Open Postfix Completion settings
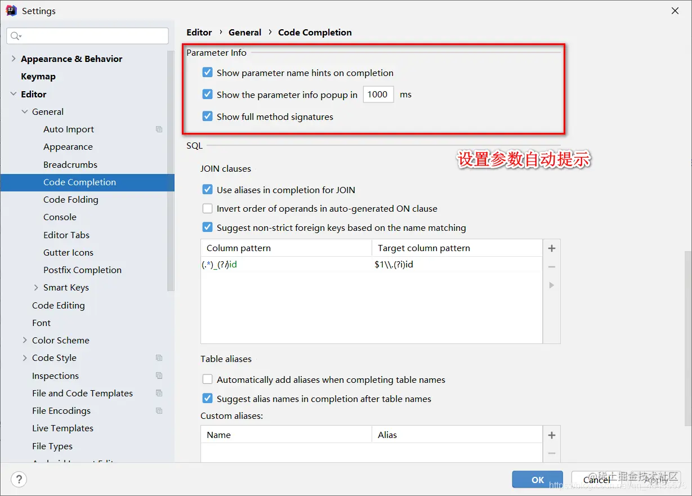Image resolution: width=692 pixels, height=496 pixels. [82, 270]
